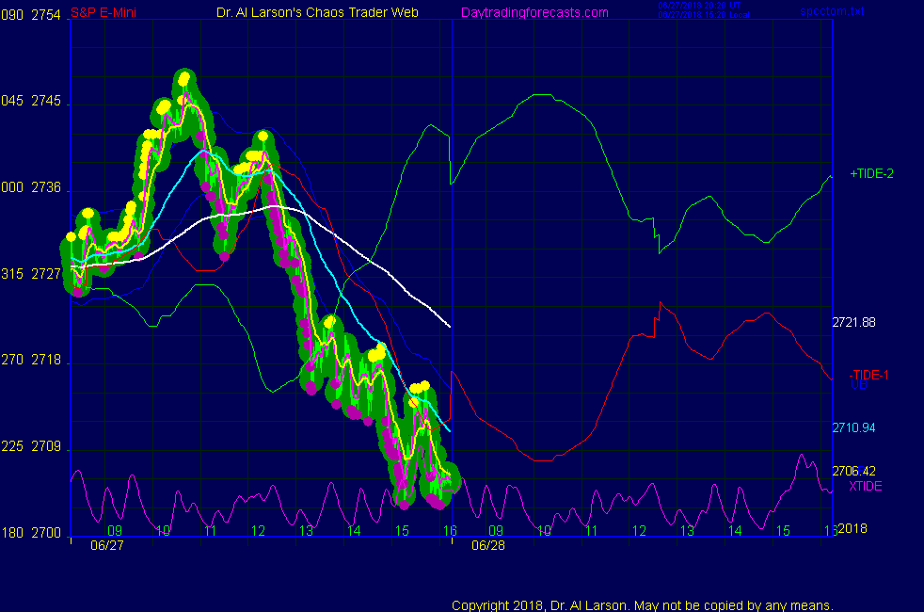Click the 2754 price axis label
Viewport: 924px width, 612px height.
pyautogui.click(x=45, y=15)
